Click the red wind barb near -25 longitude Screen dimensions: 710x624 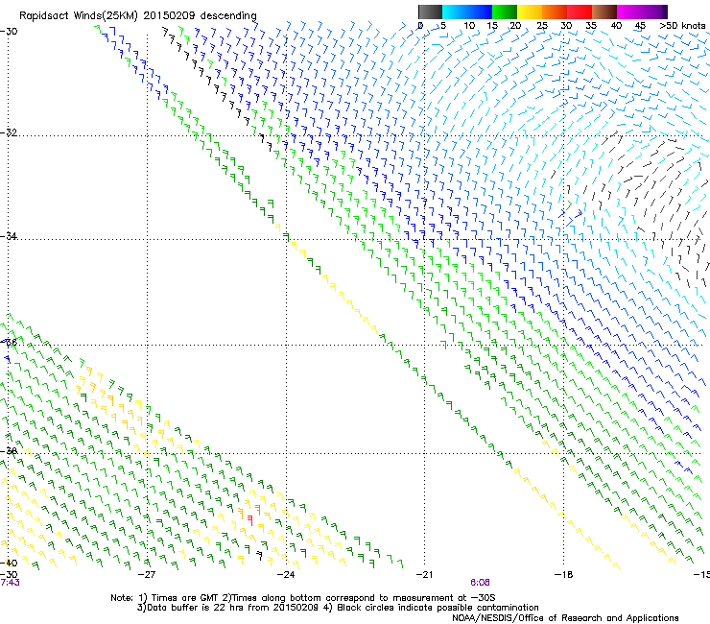250,520
